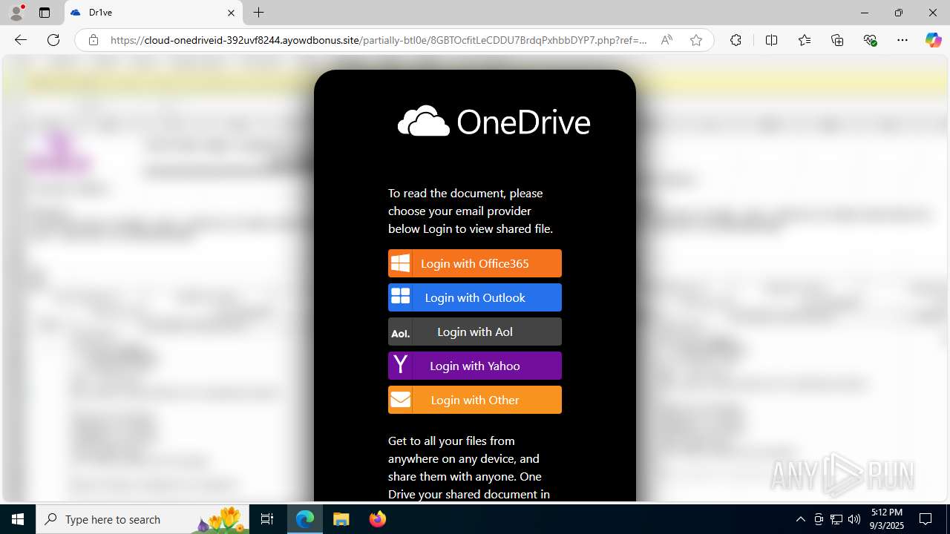Image resolution: width=950 pixels, height=534 pixels.
Task: Choose Login with Aol
Action: pyautogui.click(x=475, y=332)
